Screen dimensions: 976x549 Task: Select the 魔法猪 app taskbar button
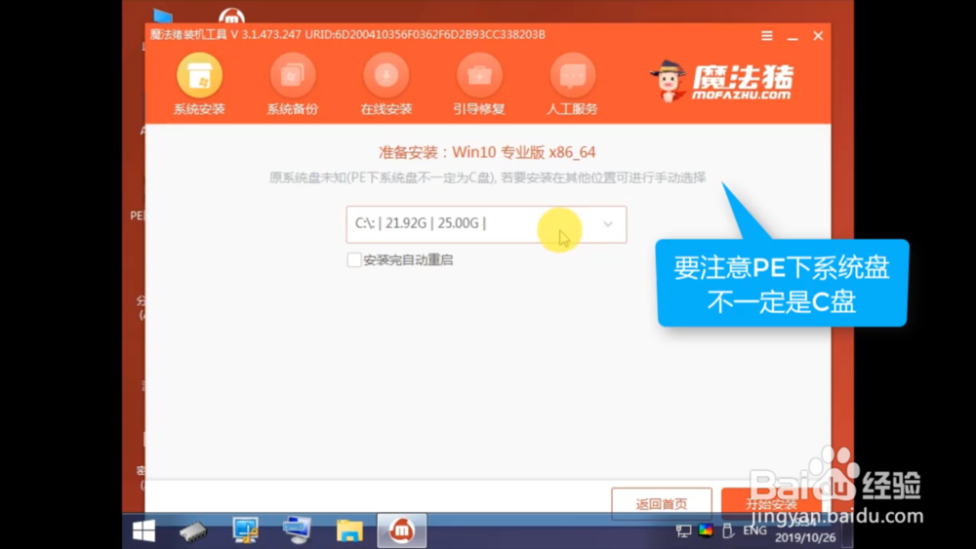402,531
